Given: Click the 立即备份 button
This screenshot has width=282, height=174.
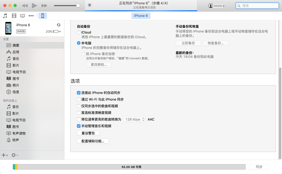Looking at the screenshot, I should pyautogui.click(x=188, y=43).
